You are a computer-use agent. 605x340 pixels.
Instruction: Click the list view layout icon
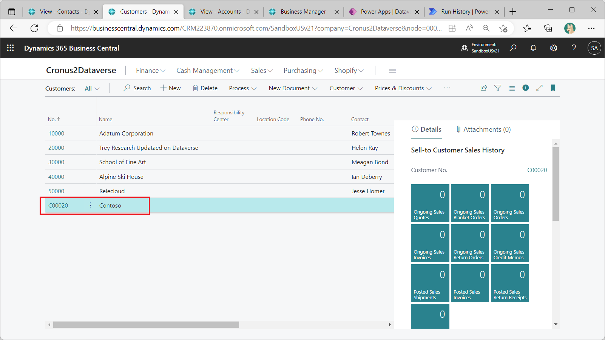[x=511, y=88]
